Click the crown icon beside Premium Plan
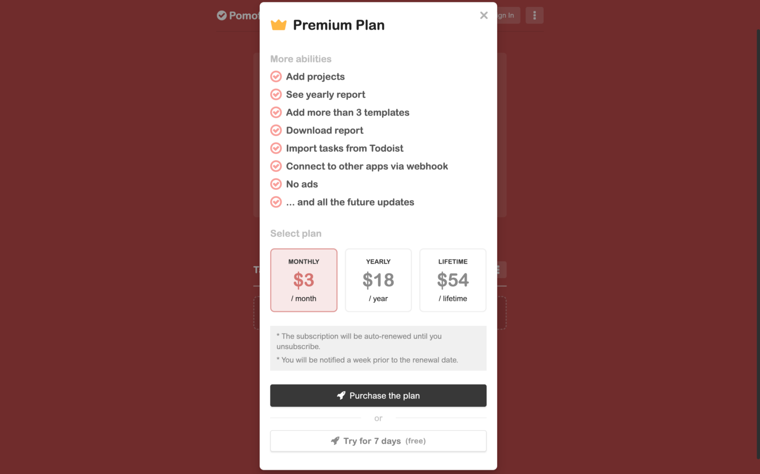Screen dimensions: 760x474 pyautogui.click(x=279, y=25)
